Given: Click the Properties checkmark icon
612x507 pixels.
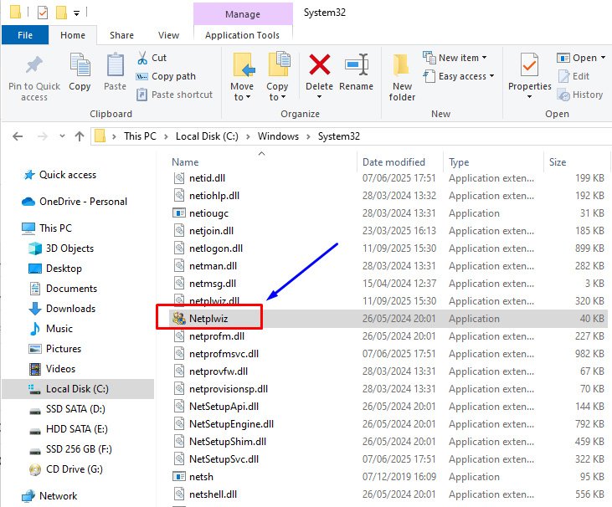Looking at the screenshot, I should click(x=529, y=64).
